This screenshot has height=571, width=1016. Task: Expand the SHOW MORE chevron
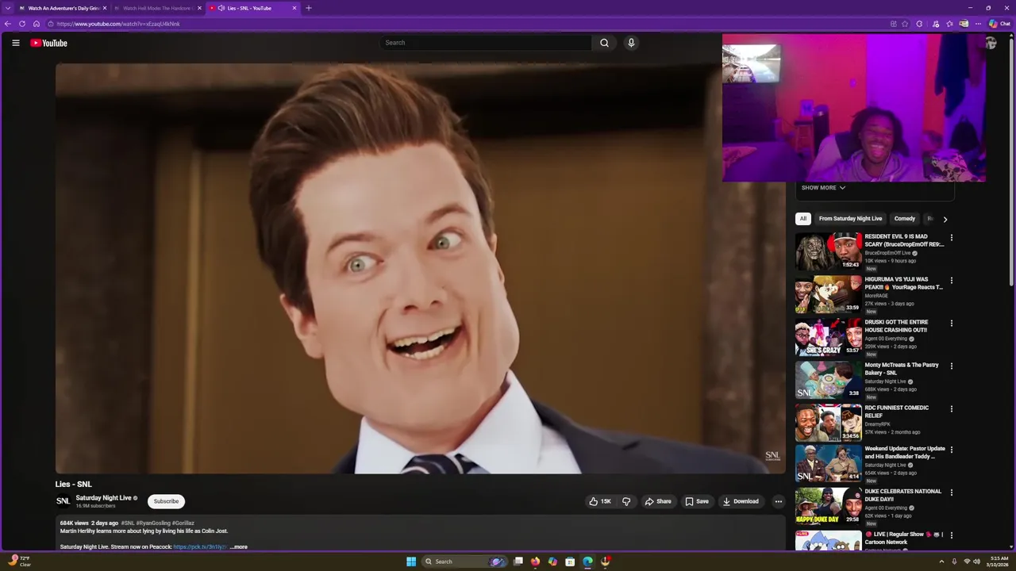(x=823, y=188)
